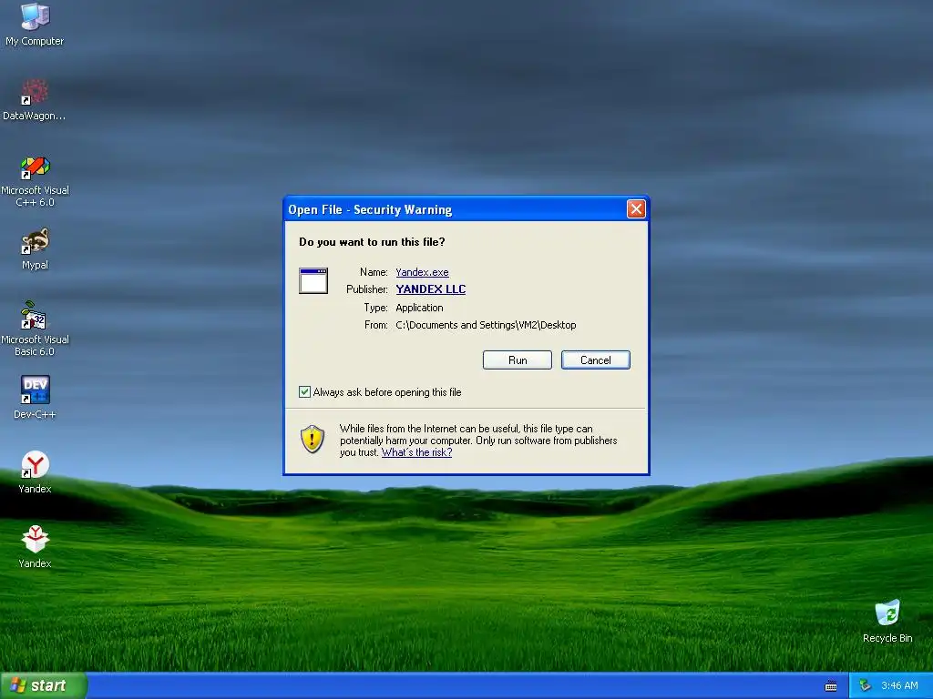Click the keyboard icon in taskbar
Screen dimensions: 933x699
(831, 686)
